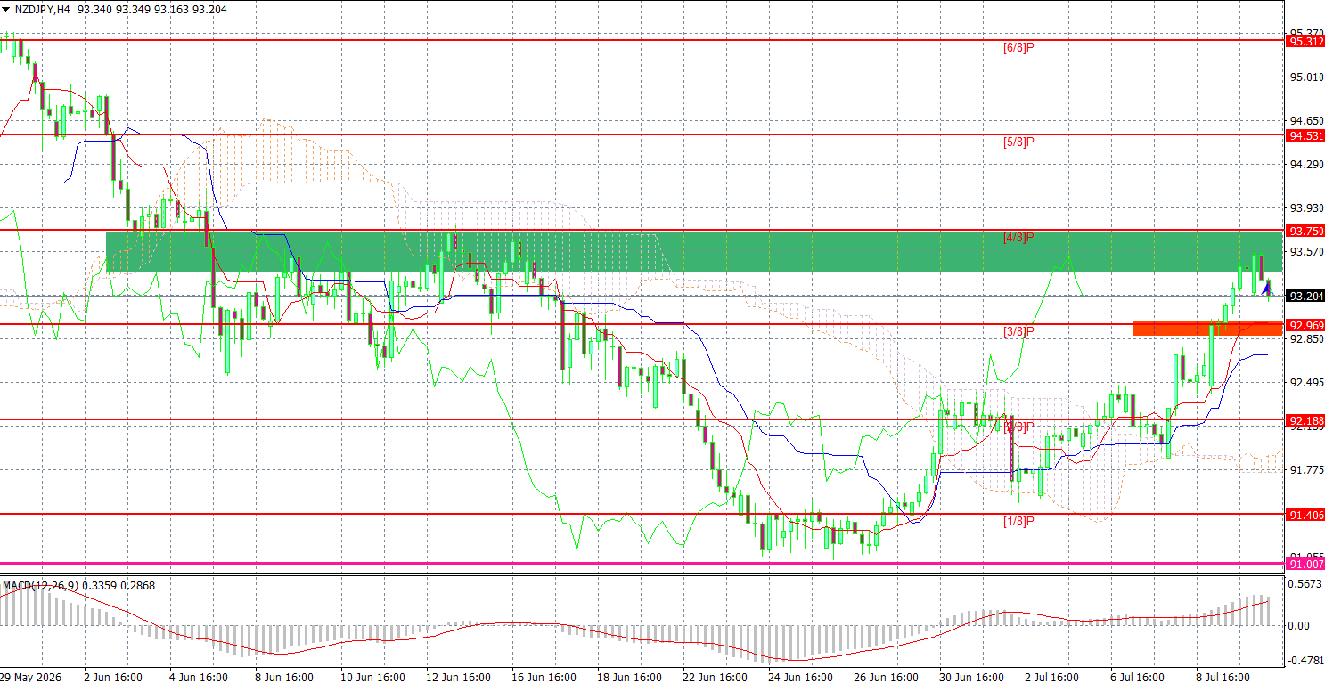
Task: Click the black 93.204 current price tag
Action: pyautogui.click(x=1305, y=297)
